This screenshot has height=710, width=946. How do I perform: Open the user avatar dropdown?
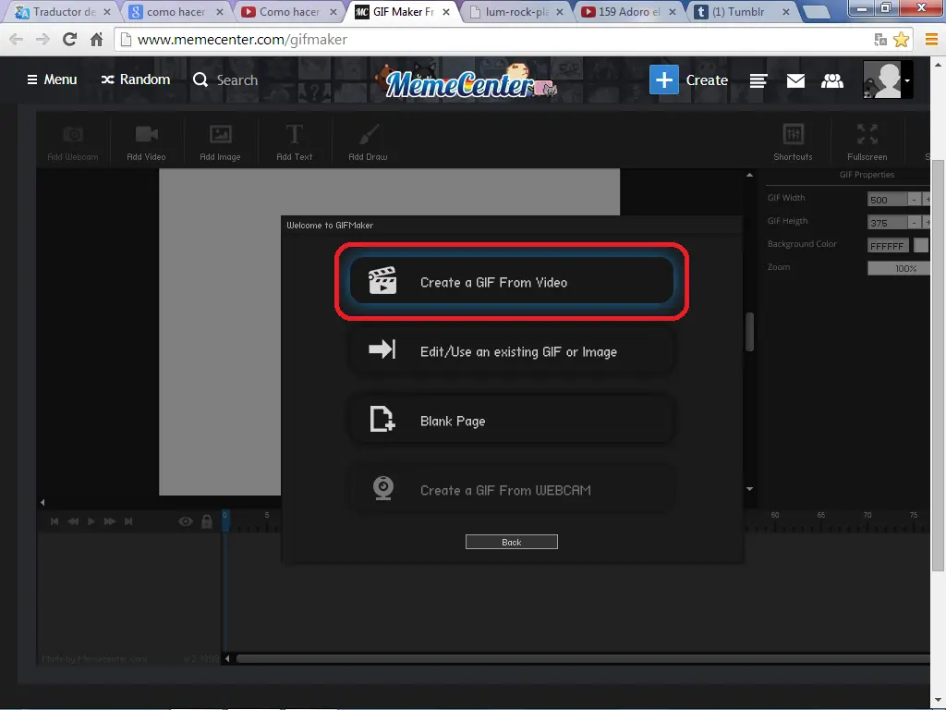[x=888, y=80]
